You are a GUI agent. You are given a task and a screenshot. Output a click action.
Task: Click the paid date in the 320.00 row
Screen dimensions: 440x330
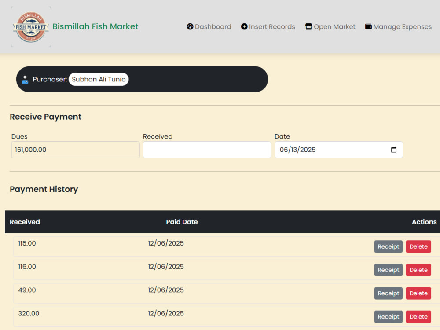pos(166,313)
